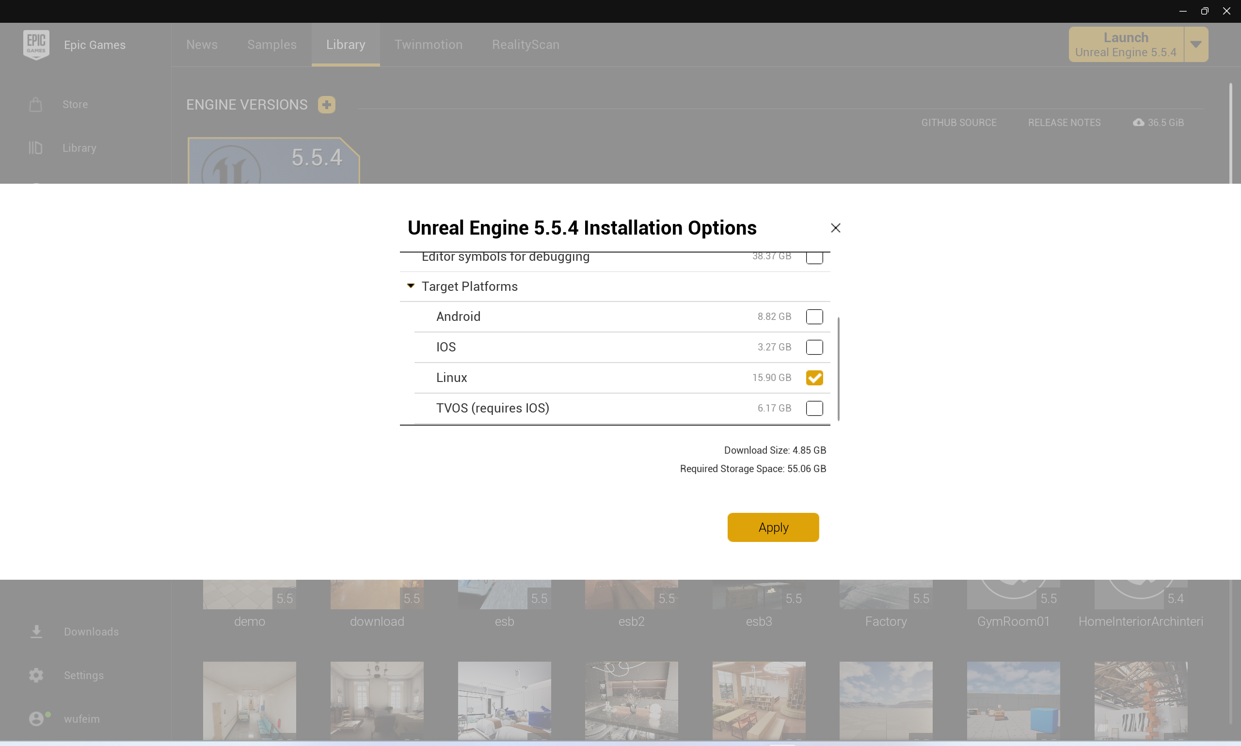The width and height of the screenshot is (1241, 746).
Task: Open the esb2 project thumbnail
Action: click(631, 595)
